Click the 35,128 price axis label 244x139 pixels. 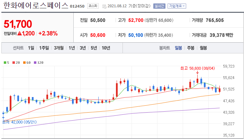(229, 135)
